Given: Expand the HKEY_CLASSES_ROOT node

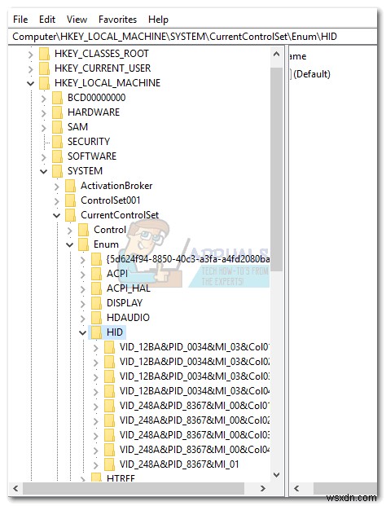Looking at the screenshot, I should (31, 55).
